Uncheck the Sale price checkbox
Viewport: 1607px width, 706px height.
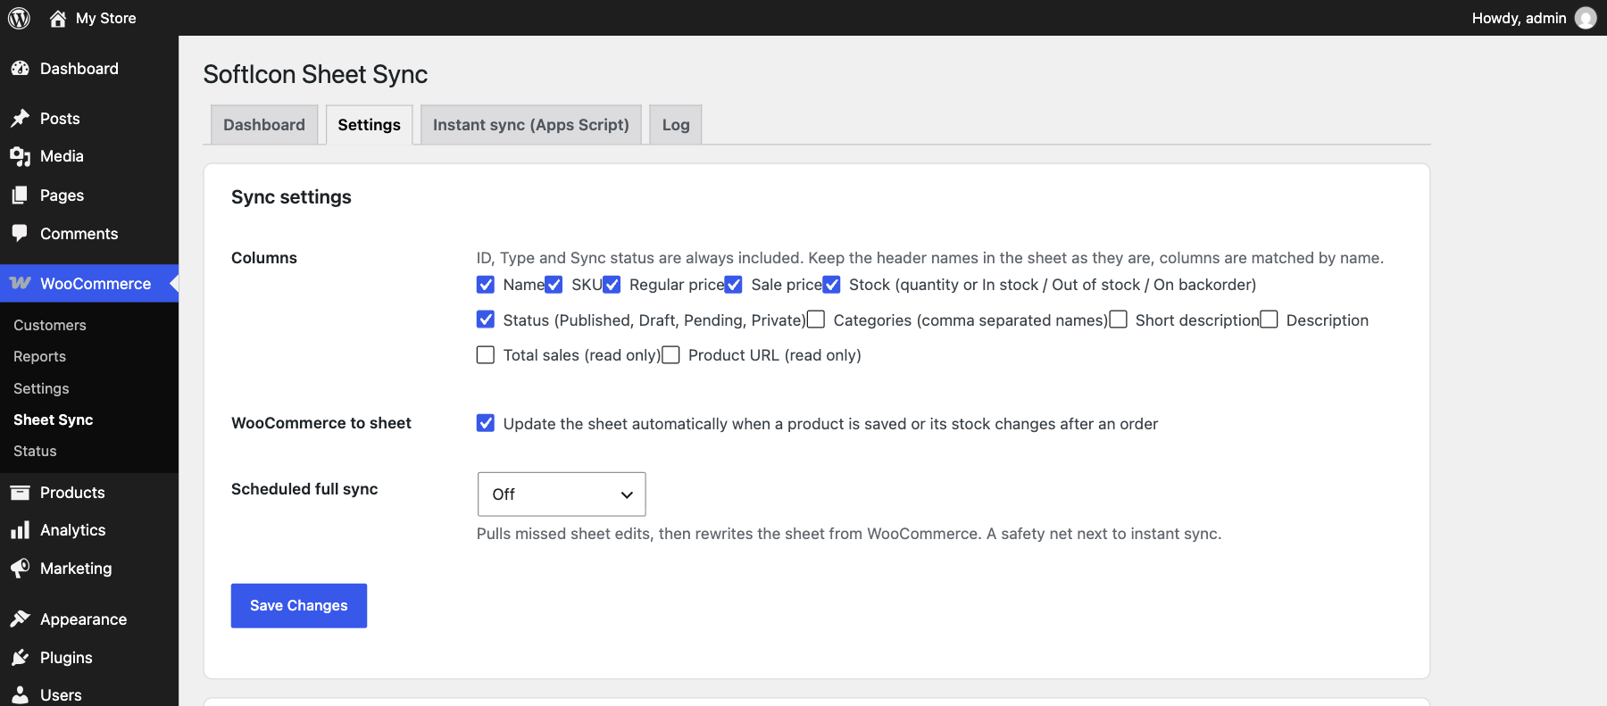tap(734, 285)
